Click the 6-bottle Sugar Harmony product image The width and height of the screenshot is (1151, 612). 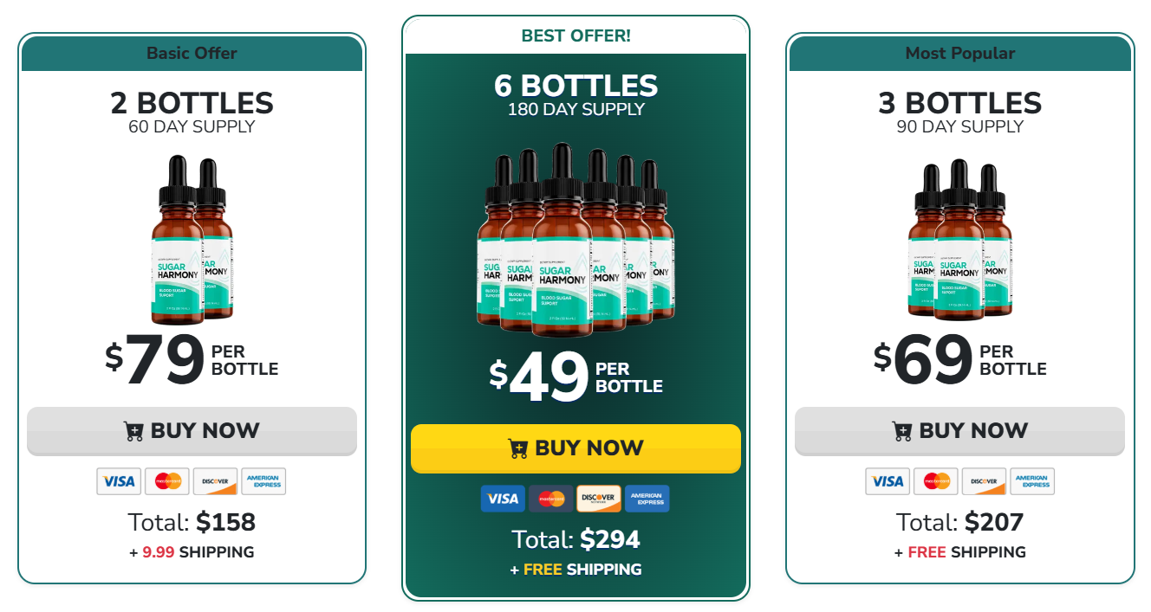(x=575, y=240)
